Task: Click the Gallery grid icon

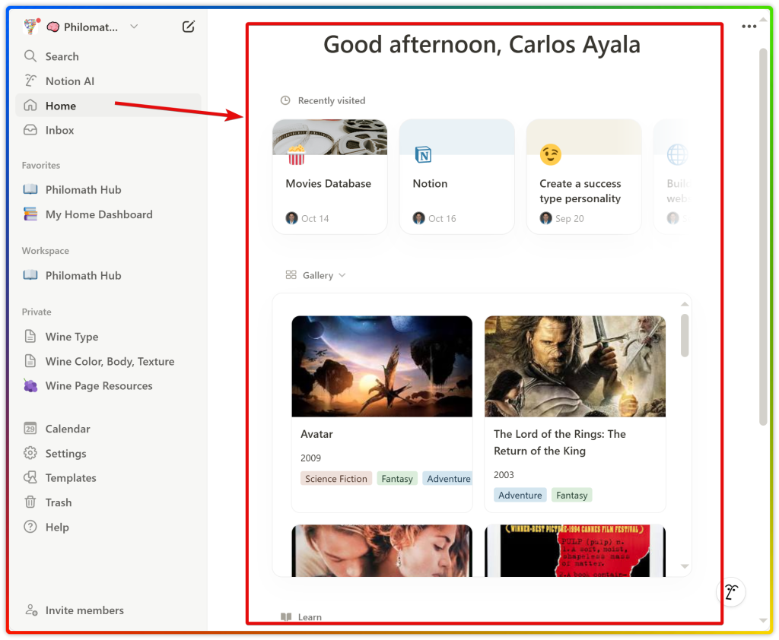Action: tap(291, 275)
